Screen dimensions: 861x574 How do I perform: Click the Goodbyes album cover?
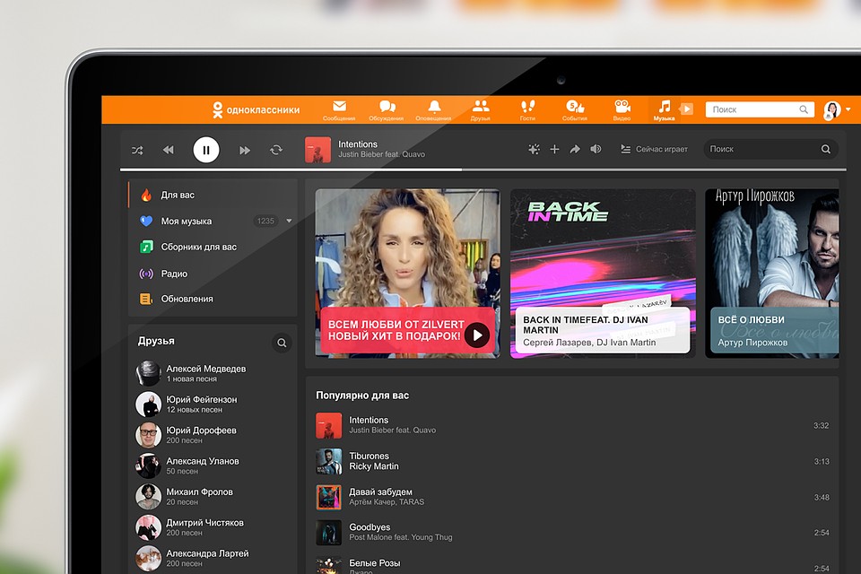[x=329, y=533]
